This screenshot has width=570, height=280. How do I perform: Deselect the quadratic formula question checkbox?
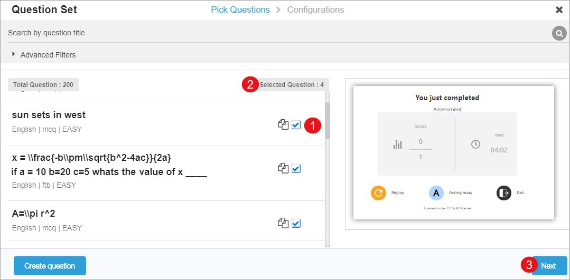pos(296,168)
